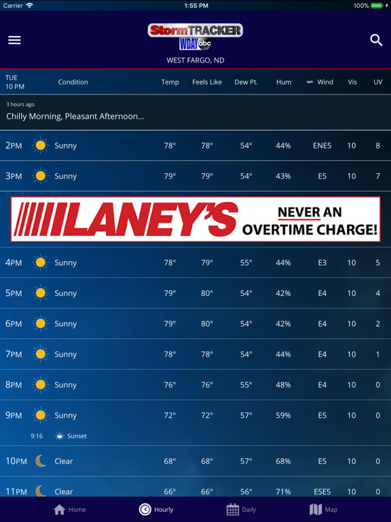Tap the sun icon in the 9PM row

[x=41, y=415]
